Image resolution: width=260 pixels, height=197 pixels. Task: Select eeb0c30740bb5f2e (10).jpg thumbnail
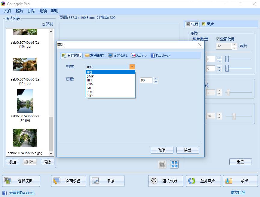(25, 32)
